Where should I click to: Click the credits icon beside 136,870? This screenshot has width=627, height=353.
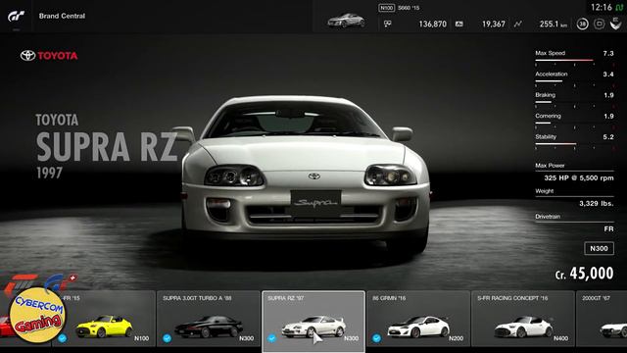tap(388, 24)
